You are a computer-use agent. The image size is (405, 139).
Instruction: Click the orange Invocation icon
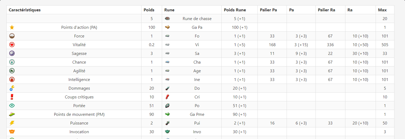12,132
